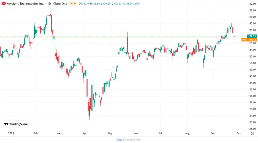Click the 136.00 price axis label
Screen dimensions: 258x143
coord(252,96)
